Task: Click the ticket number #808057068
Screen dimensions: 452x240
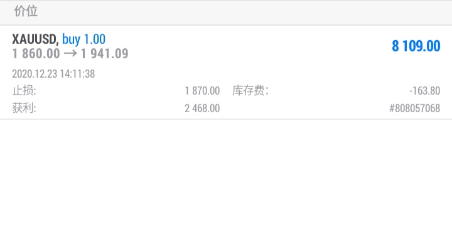Action: [x=414, y=108]
